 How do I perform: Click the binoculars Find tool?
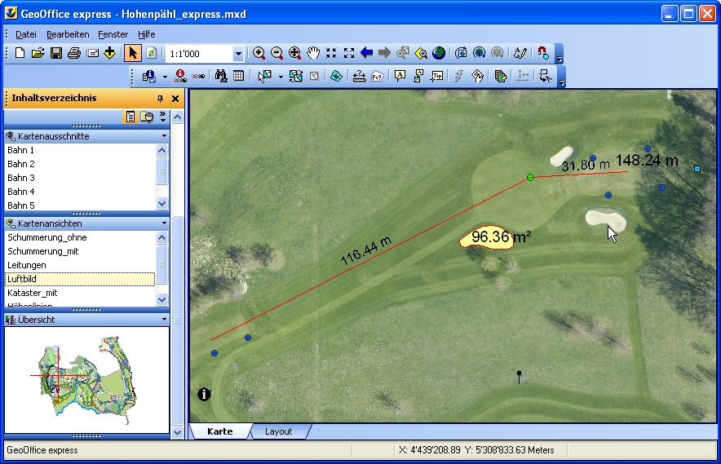click(221, 76)
